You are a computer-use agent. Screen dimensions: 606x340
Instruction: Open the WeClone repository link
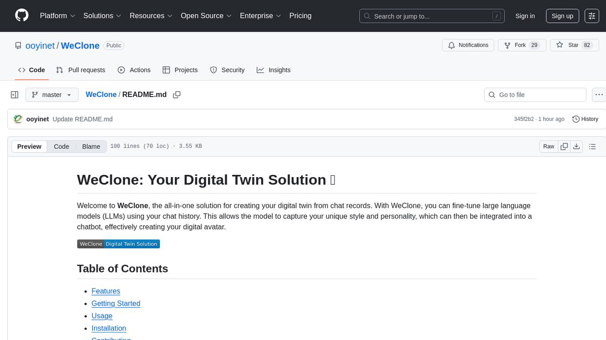click(x=80, y=45)
